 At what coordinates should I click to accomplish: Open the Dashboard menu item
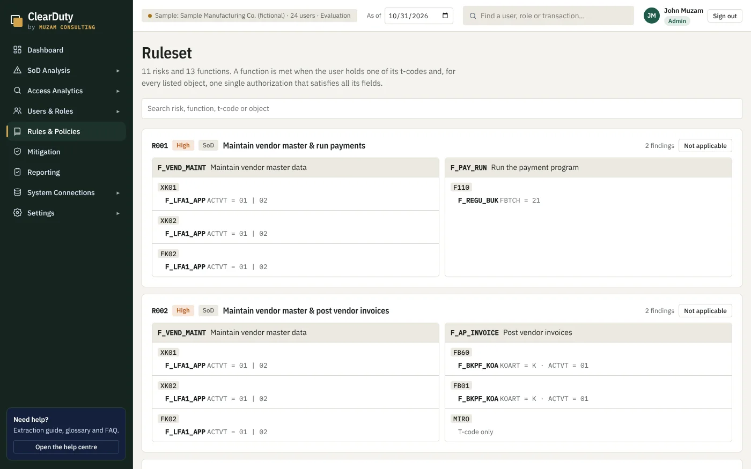coord(67,50)
